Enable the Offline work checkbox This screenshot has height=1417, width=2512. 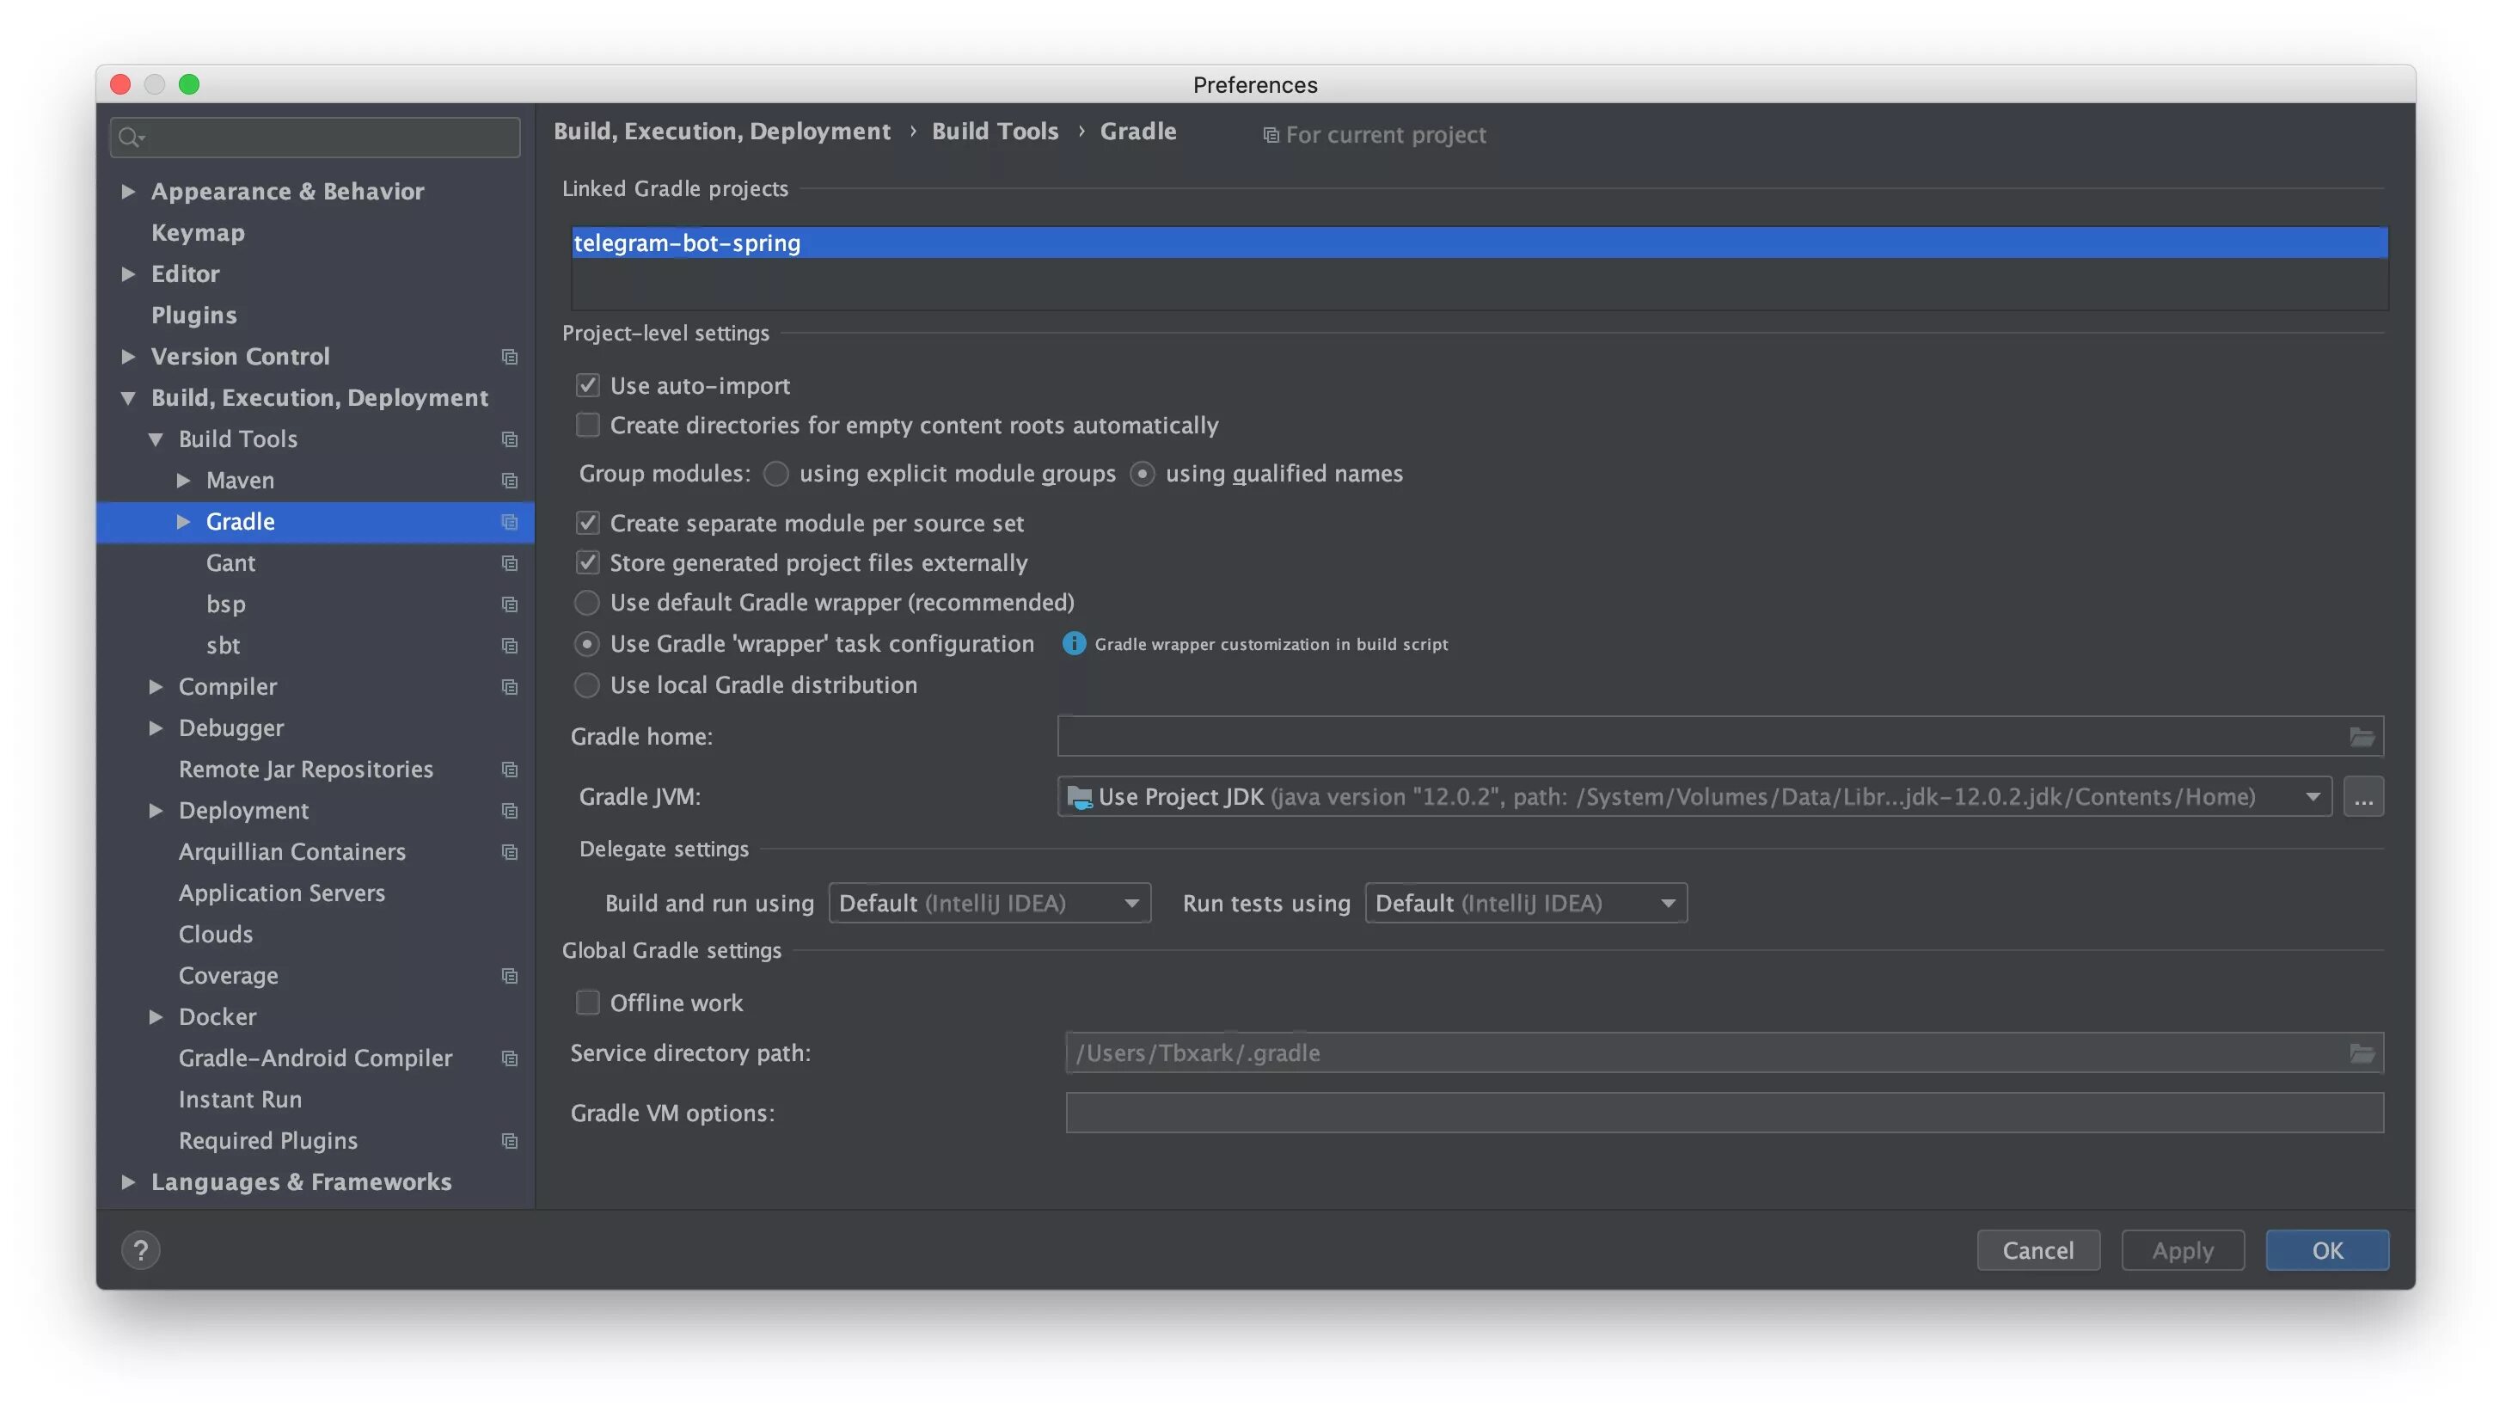587,1003
